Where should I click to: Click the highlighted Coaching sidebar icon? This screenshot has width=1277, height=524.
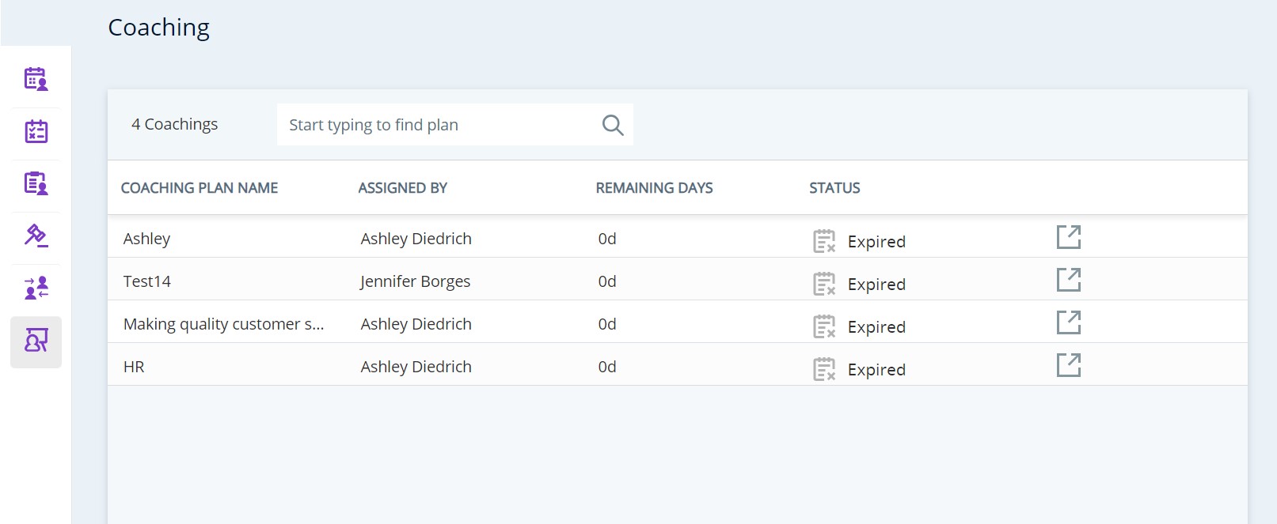pos(36,341)
